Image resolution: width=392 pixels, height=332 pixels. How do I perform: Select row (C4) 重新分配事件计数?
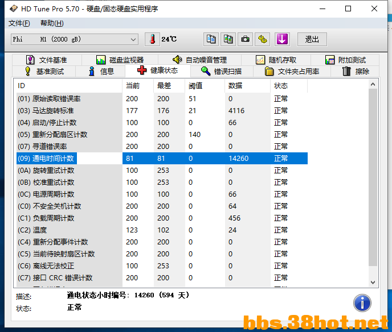pyautogui.click(x=162, y=242)
